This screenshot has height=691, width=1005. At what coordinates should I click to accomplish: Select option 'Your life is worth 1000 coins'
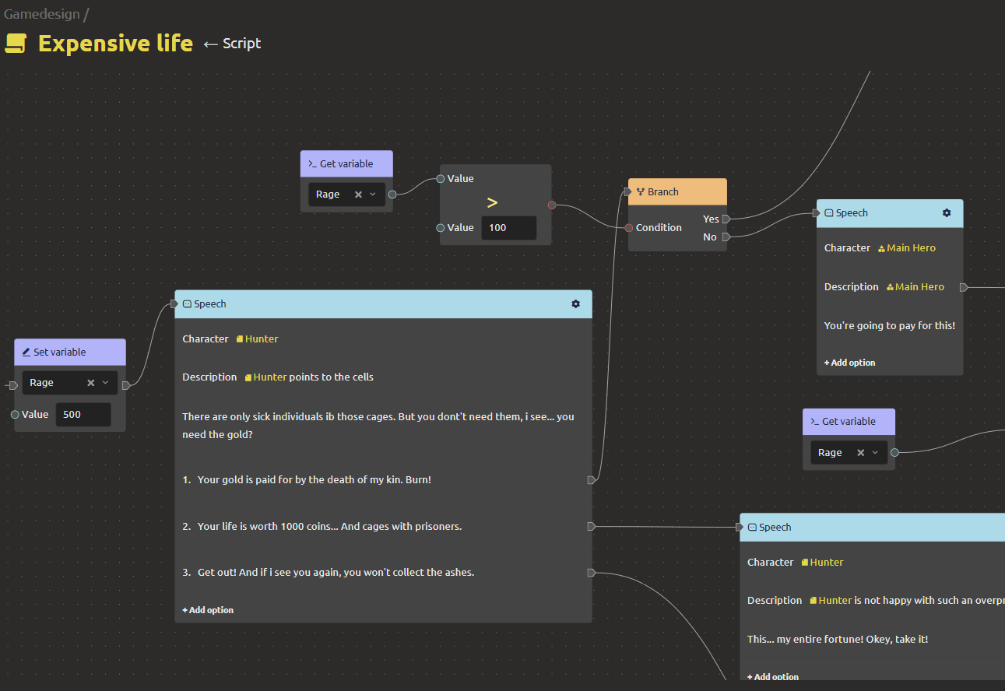point(329,527)
